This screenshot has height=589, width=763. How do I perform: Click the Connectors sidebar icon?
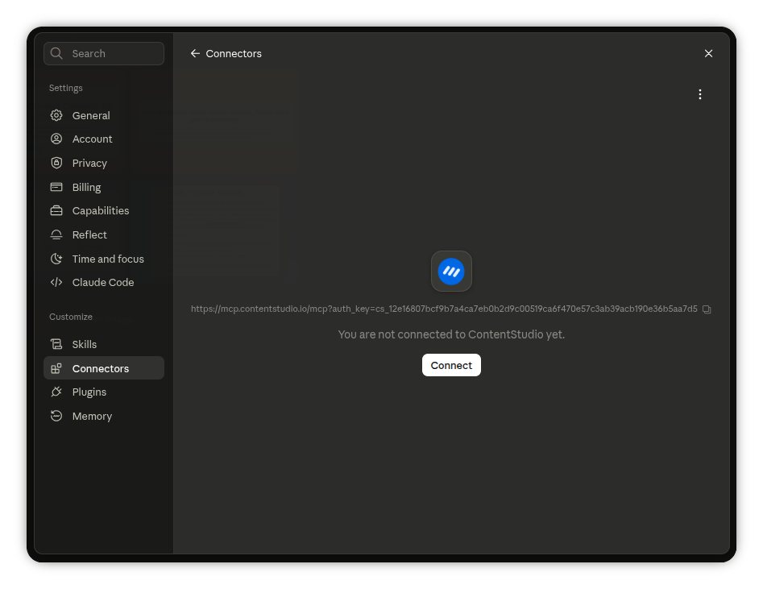56,368
